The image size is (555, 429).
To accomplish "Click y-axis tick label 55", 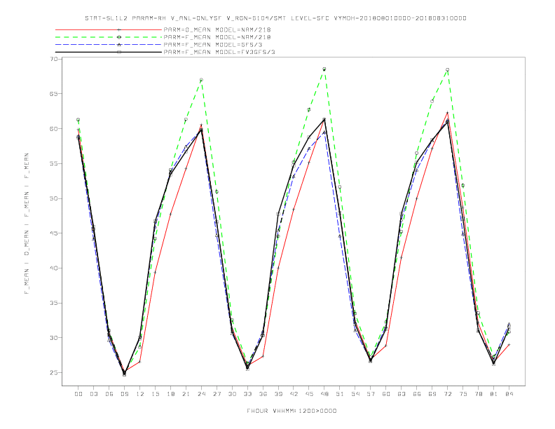I will click(x=54, y=163).
